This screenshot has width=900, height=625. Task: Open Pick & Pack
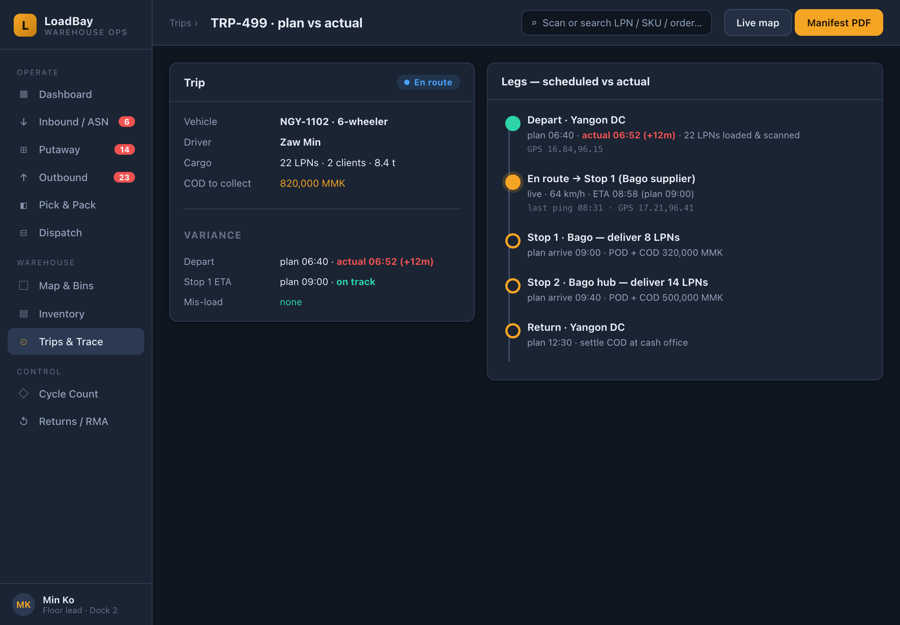tap(76, 205)
